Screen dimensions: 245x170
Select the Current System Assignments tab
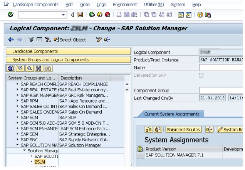click(172, 114)
